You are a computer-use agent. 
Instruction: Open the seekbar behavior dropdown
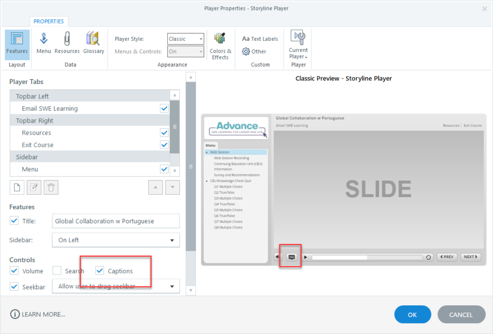171,286
